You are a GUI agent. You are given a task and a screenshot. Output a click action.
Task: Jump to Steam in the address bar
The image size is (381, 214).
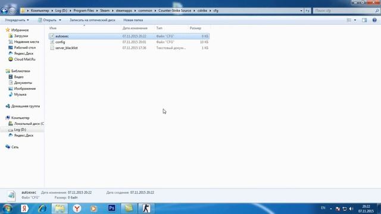105,11
